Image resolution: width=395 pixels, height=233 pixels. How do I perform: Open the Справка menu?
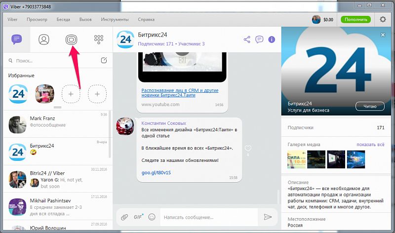[x=146, y=19]
